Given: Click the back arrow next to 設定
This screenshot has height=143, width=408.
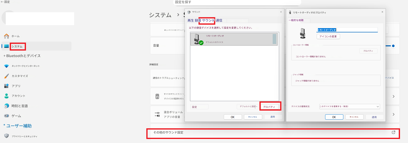Looking at the screenshot, I should pos(2,2).
